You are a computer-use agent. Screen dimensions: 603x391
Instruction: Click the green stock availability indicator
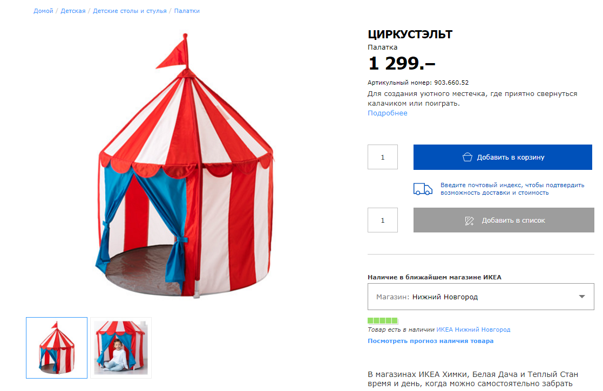383,320
